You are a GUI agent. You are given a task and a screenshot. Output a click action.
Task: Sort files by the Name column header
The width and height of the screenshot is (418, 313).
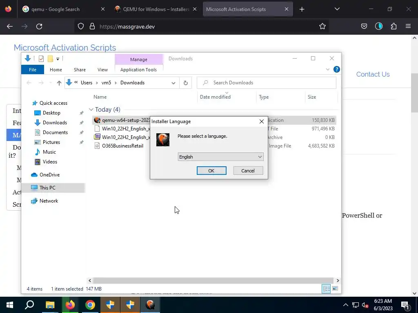pyautogui.click(x=100, y=97)
